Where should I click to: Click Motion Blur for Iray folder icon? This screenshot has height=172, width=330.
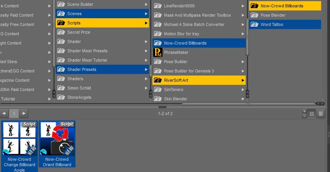coord(157,34)
